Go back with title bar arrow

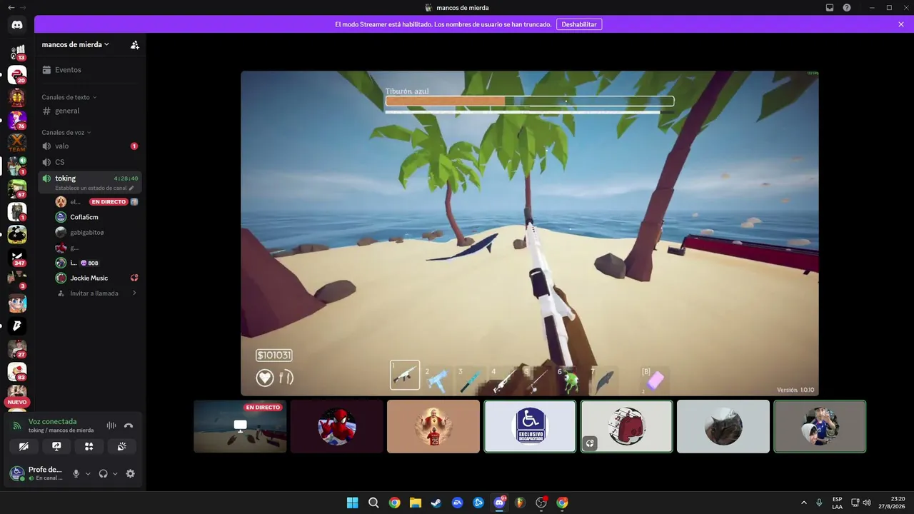pos(11,8)
